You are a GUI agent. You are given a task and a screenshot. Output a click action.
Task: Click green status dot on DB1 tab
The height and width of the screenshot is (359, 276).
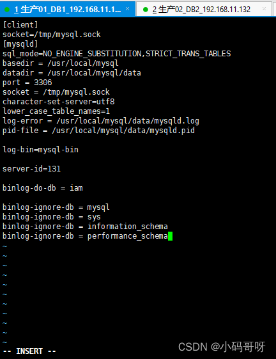7,10
